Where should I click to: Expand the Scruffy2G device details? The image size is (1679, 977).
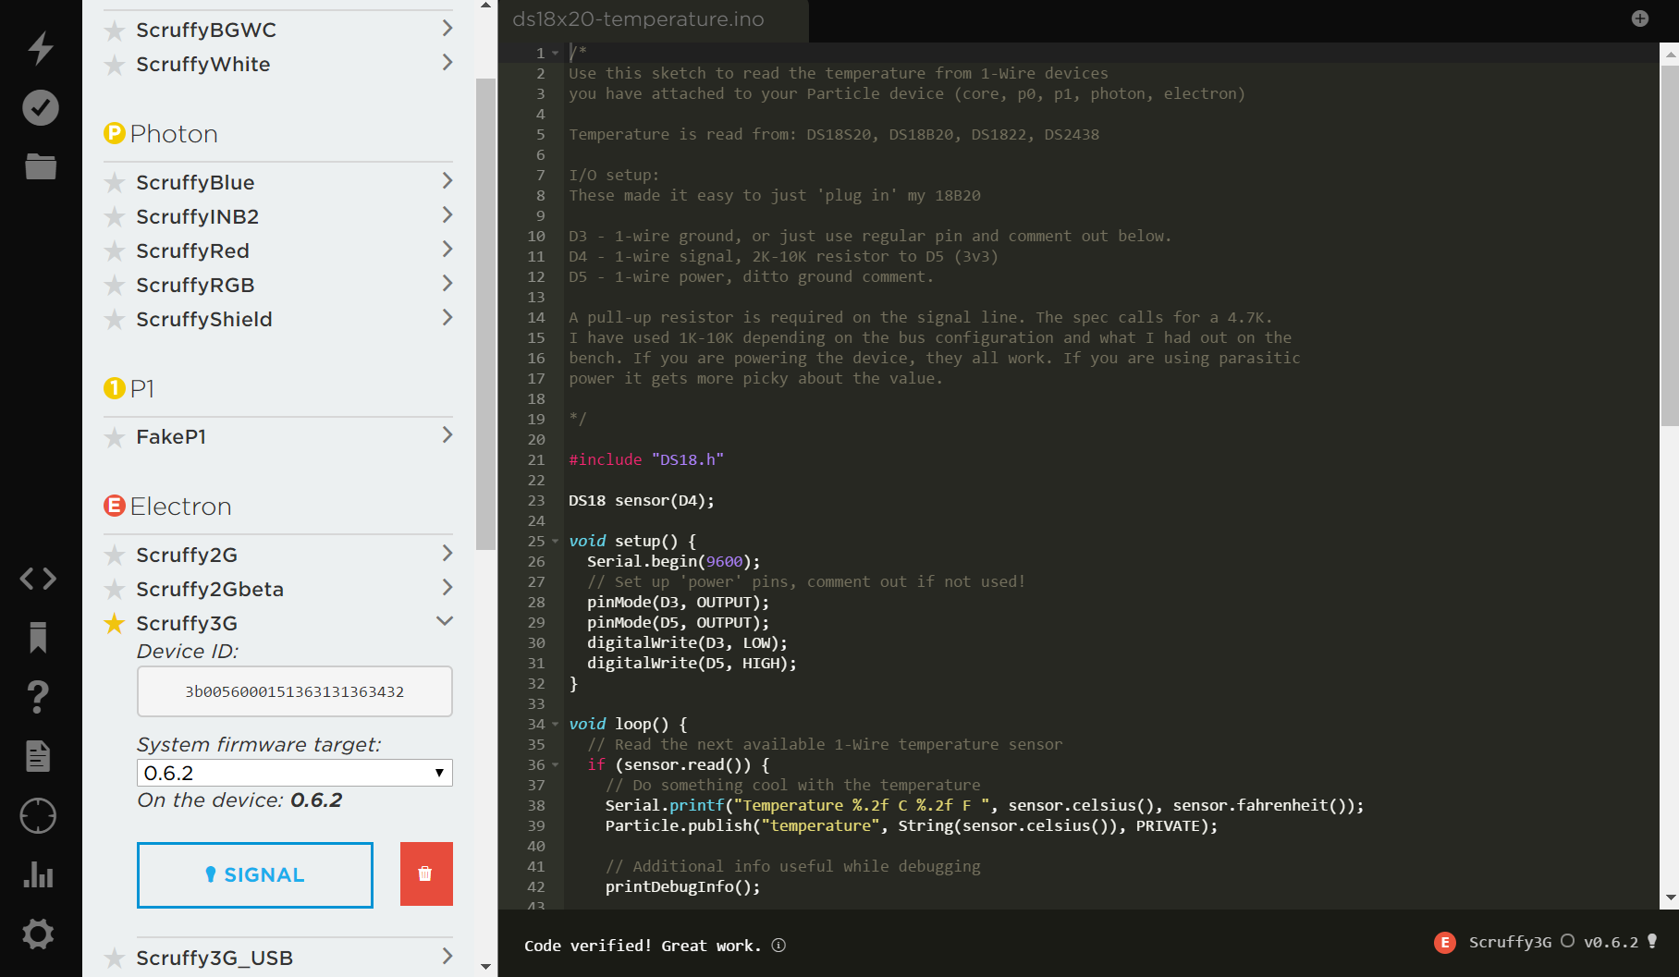[x=447, y=554]
